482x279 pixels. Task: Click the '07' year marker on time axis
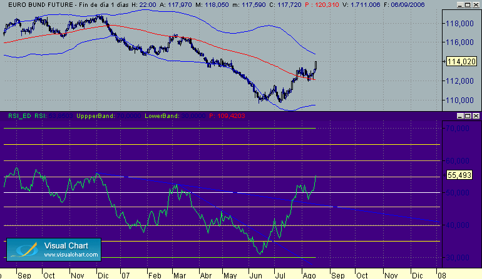point(125,275)
